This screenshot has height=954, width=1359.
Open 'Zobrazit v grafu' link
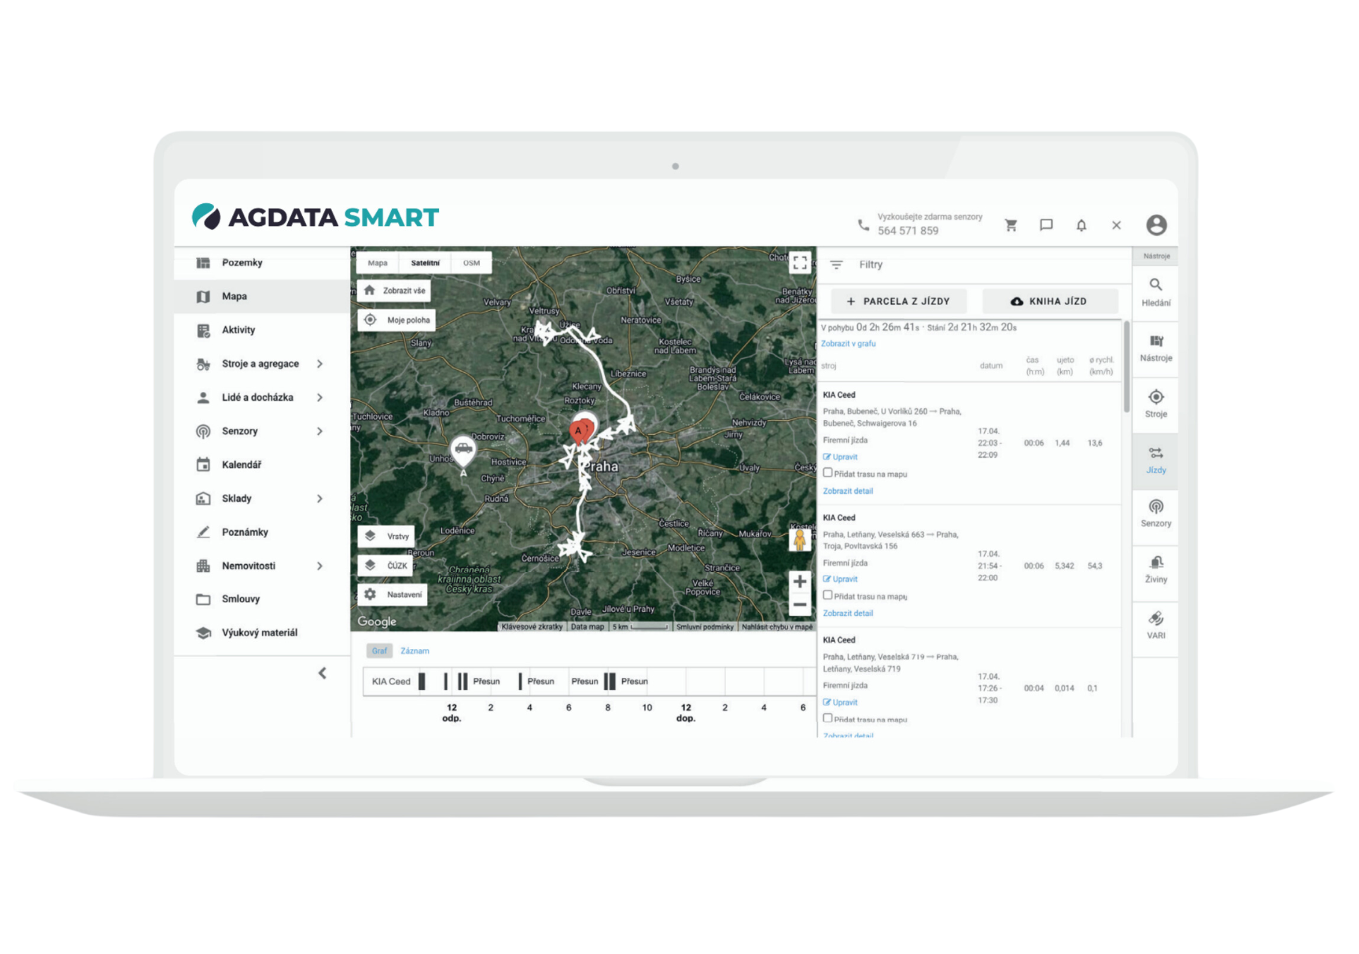[x=848, y=344]
